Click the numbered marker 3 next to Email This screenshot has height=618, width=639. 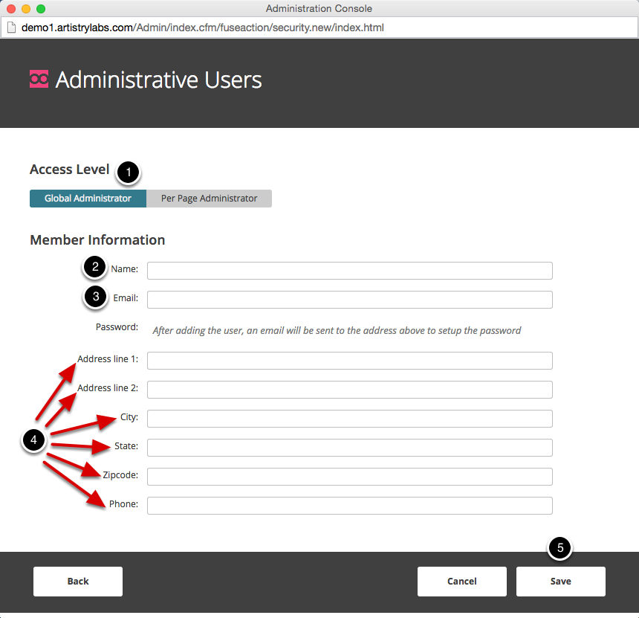[x=96, y=297]
